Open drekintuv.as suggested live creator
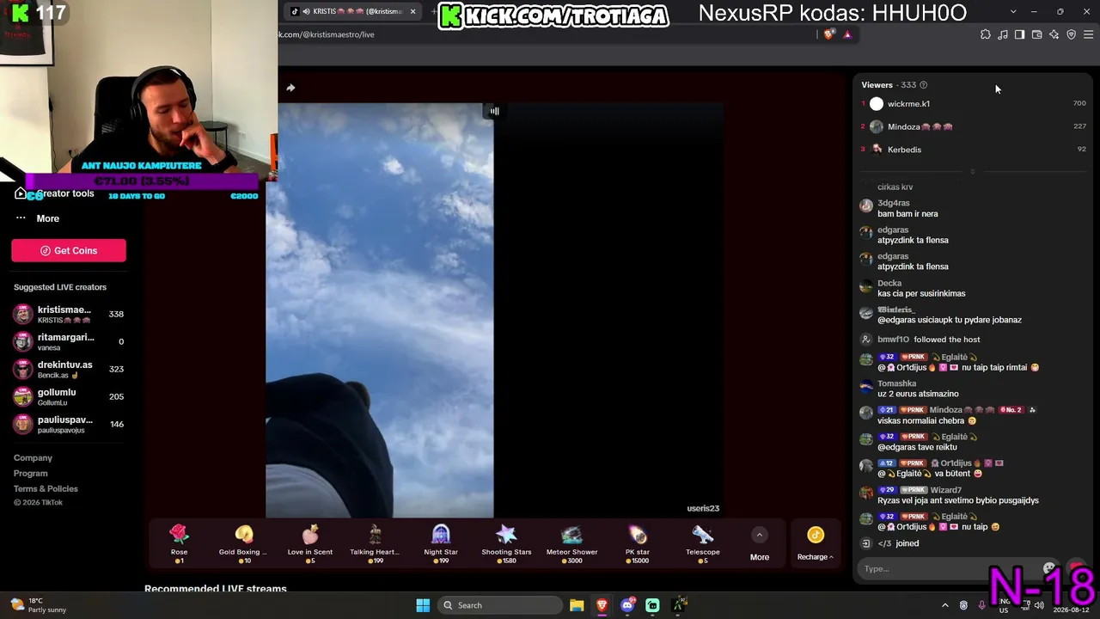The height and width of the screenshot is (619, 1100). point(69,369)
